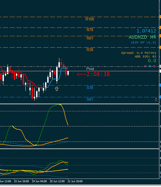Click the orange R100 price scale marker
161x187 pixels.
pyautogui.click(x=160, y=17)
